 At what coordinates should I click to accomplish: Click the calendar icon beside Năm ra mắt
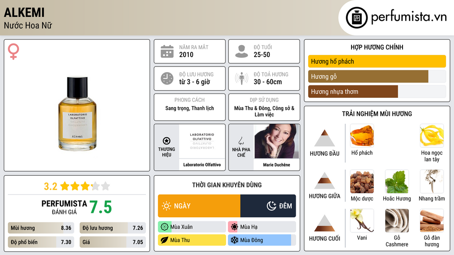(x=167, y=51)
